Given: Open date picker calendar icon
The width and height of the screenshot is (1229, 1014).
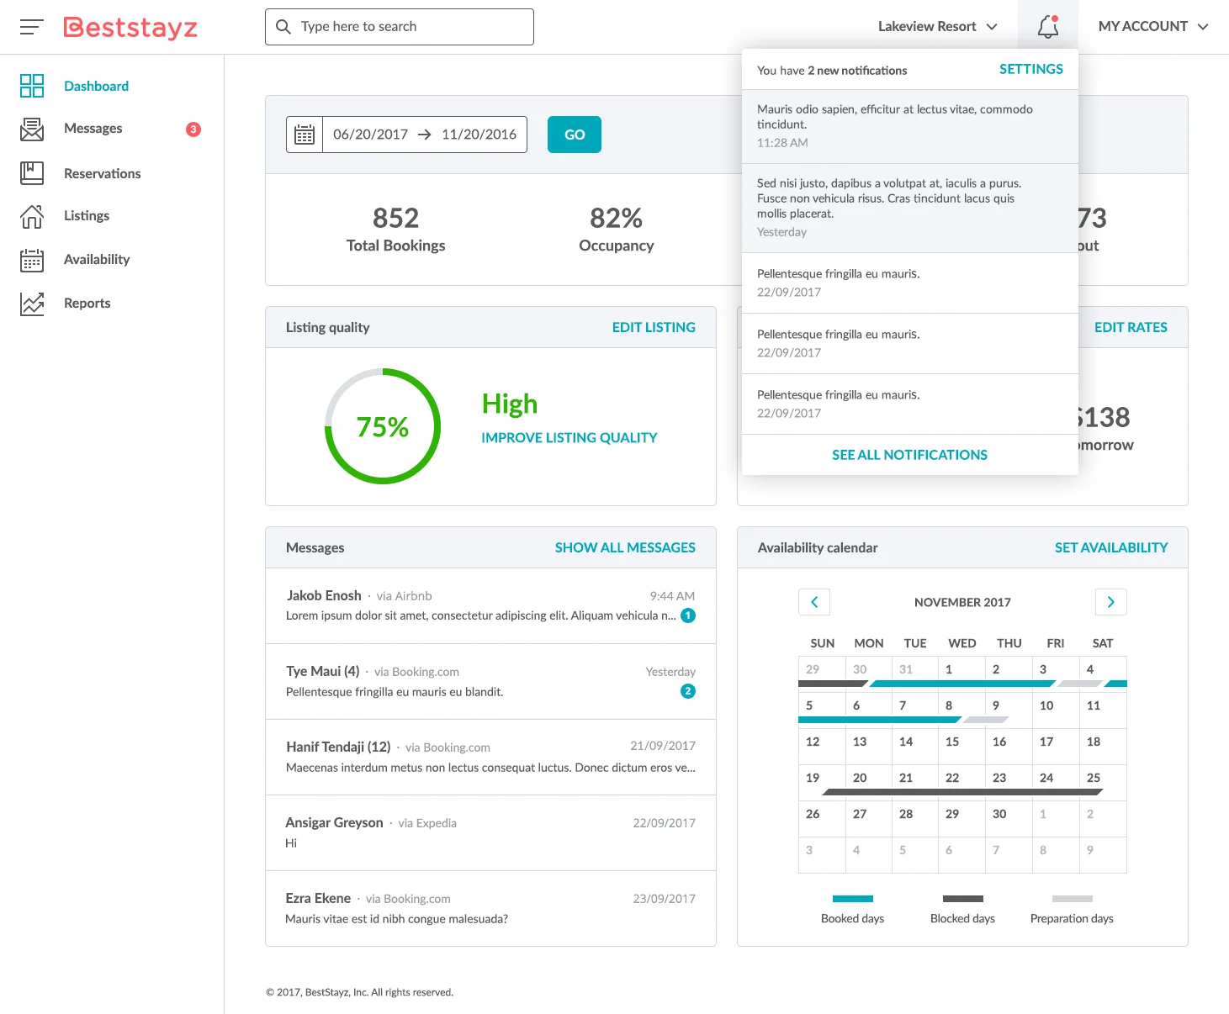Looking at the screenshot, I should click(x=305, y=135).
